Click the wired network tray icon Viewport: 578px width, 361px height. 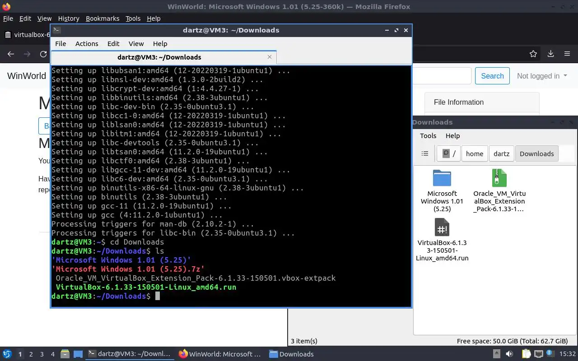coord(539,354)
